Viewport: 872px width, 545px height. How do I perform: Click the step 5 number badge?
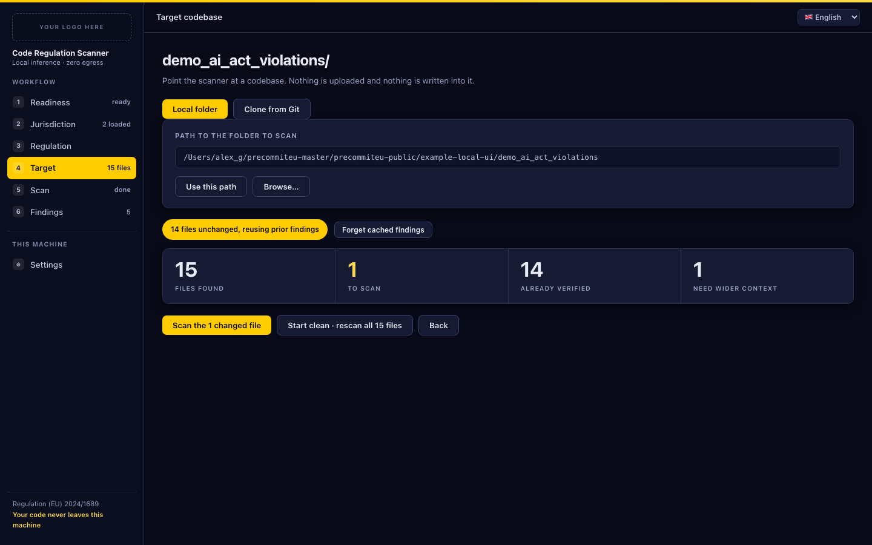(18, 190)
